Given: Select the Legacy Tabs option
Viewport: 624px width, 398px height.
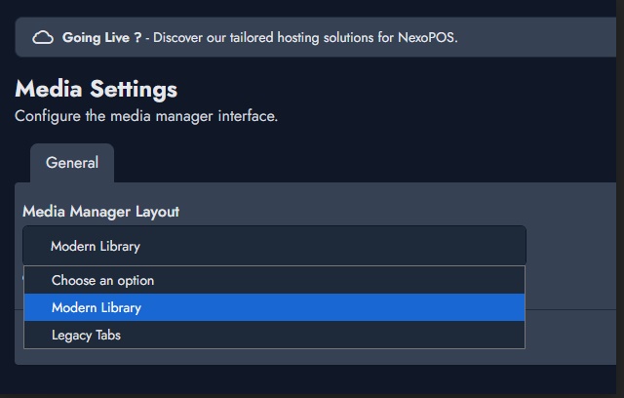Looking at the screenshot, I should [x=274, y=336].
